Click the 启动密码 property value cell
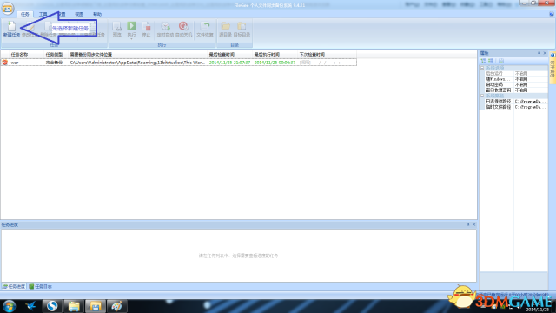 (x=531, y=85)
